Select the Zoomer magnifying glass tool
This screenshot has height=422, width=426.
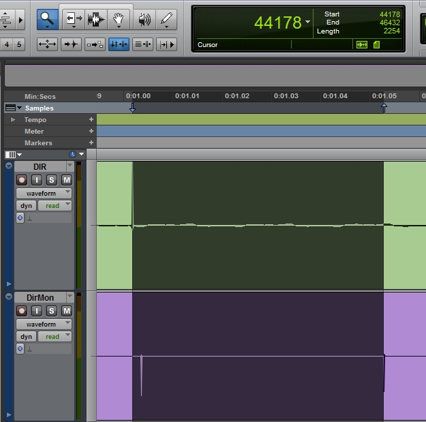pyautogui.click(x=46, y=20)
